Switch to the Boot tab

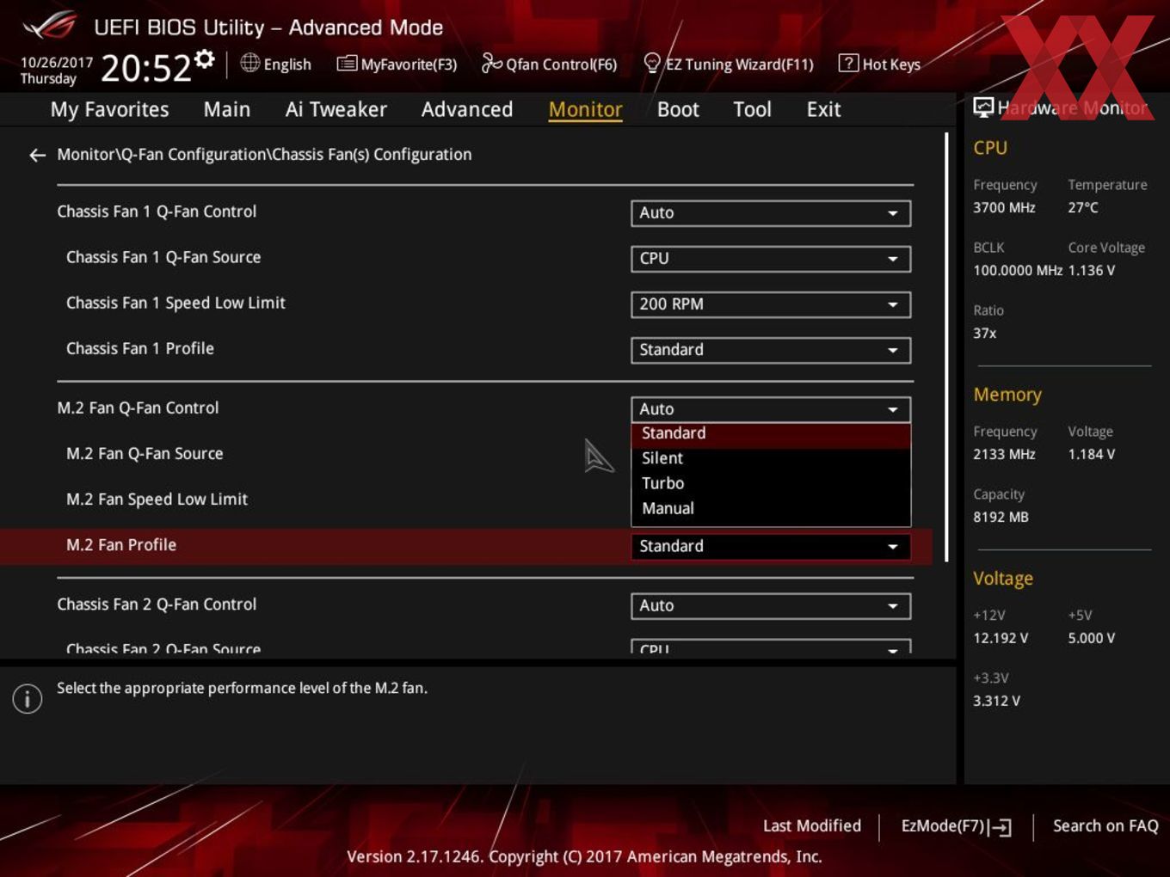point(678,109)
